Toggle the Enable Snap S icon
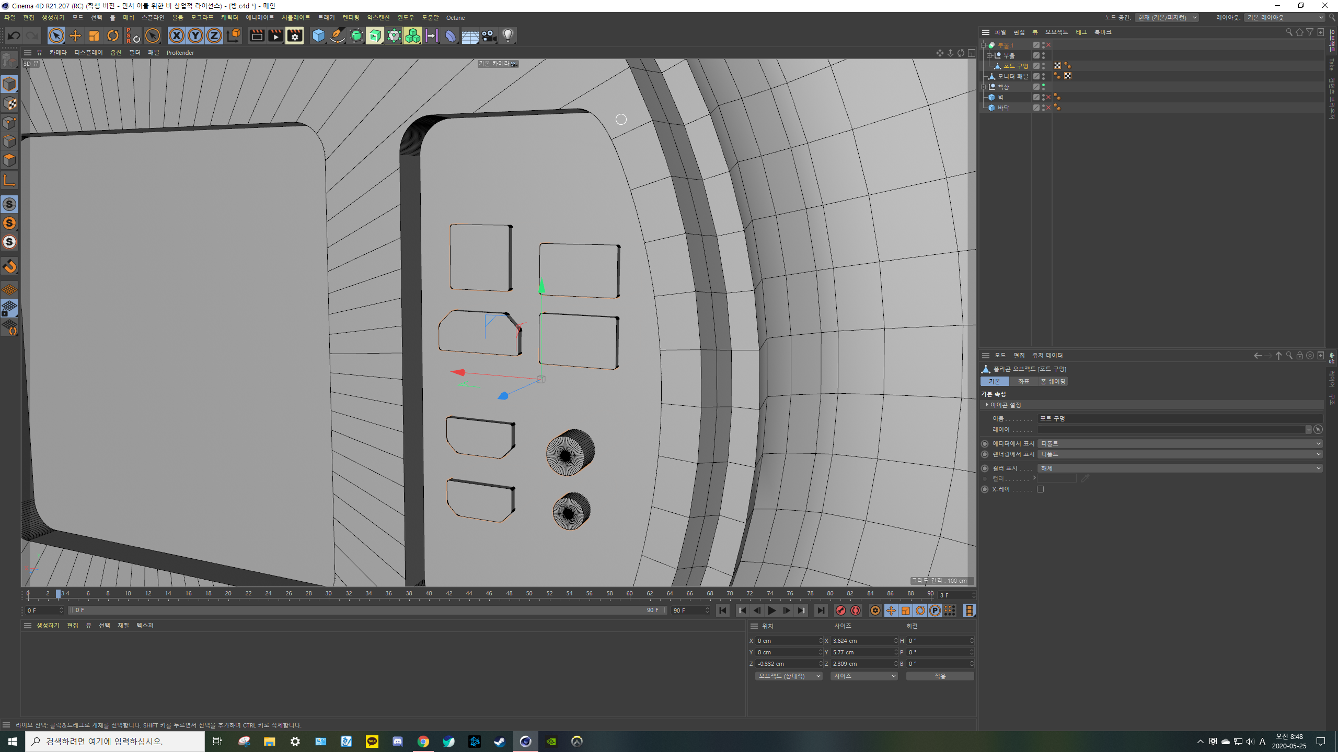 (10, 204)
